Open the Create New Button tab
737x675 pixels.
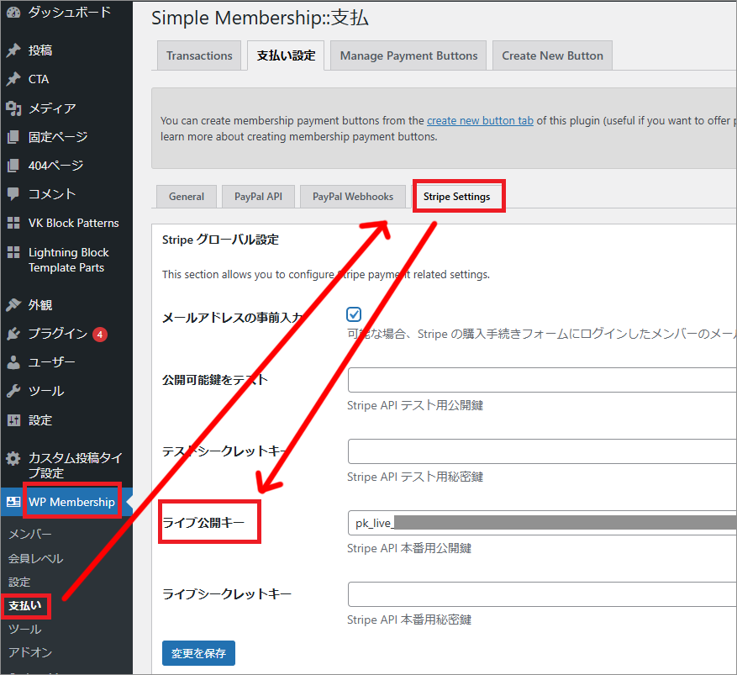pos(552,55)
